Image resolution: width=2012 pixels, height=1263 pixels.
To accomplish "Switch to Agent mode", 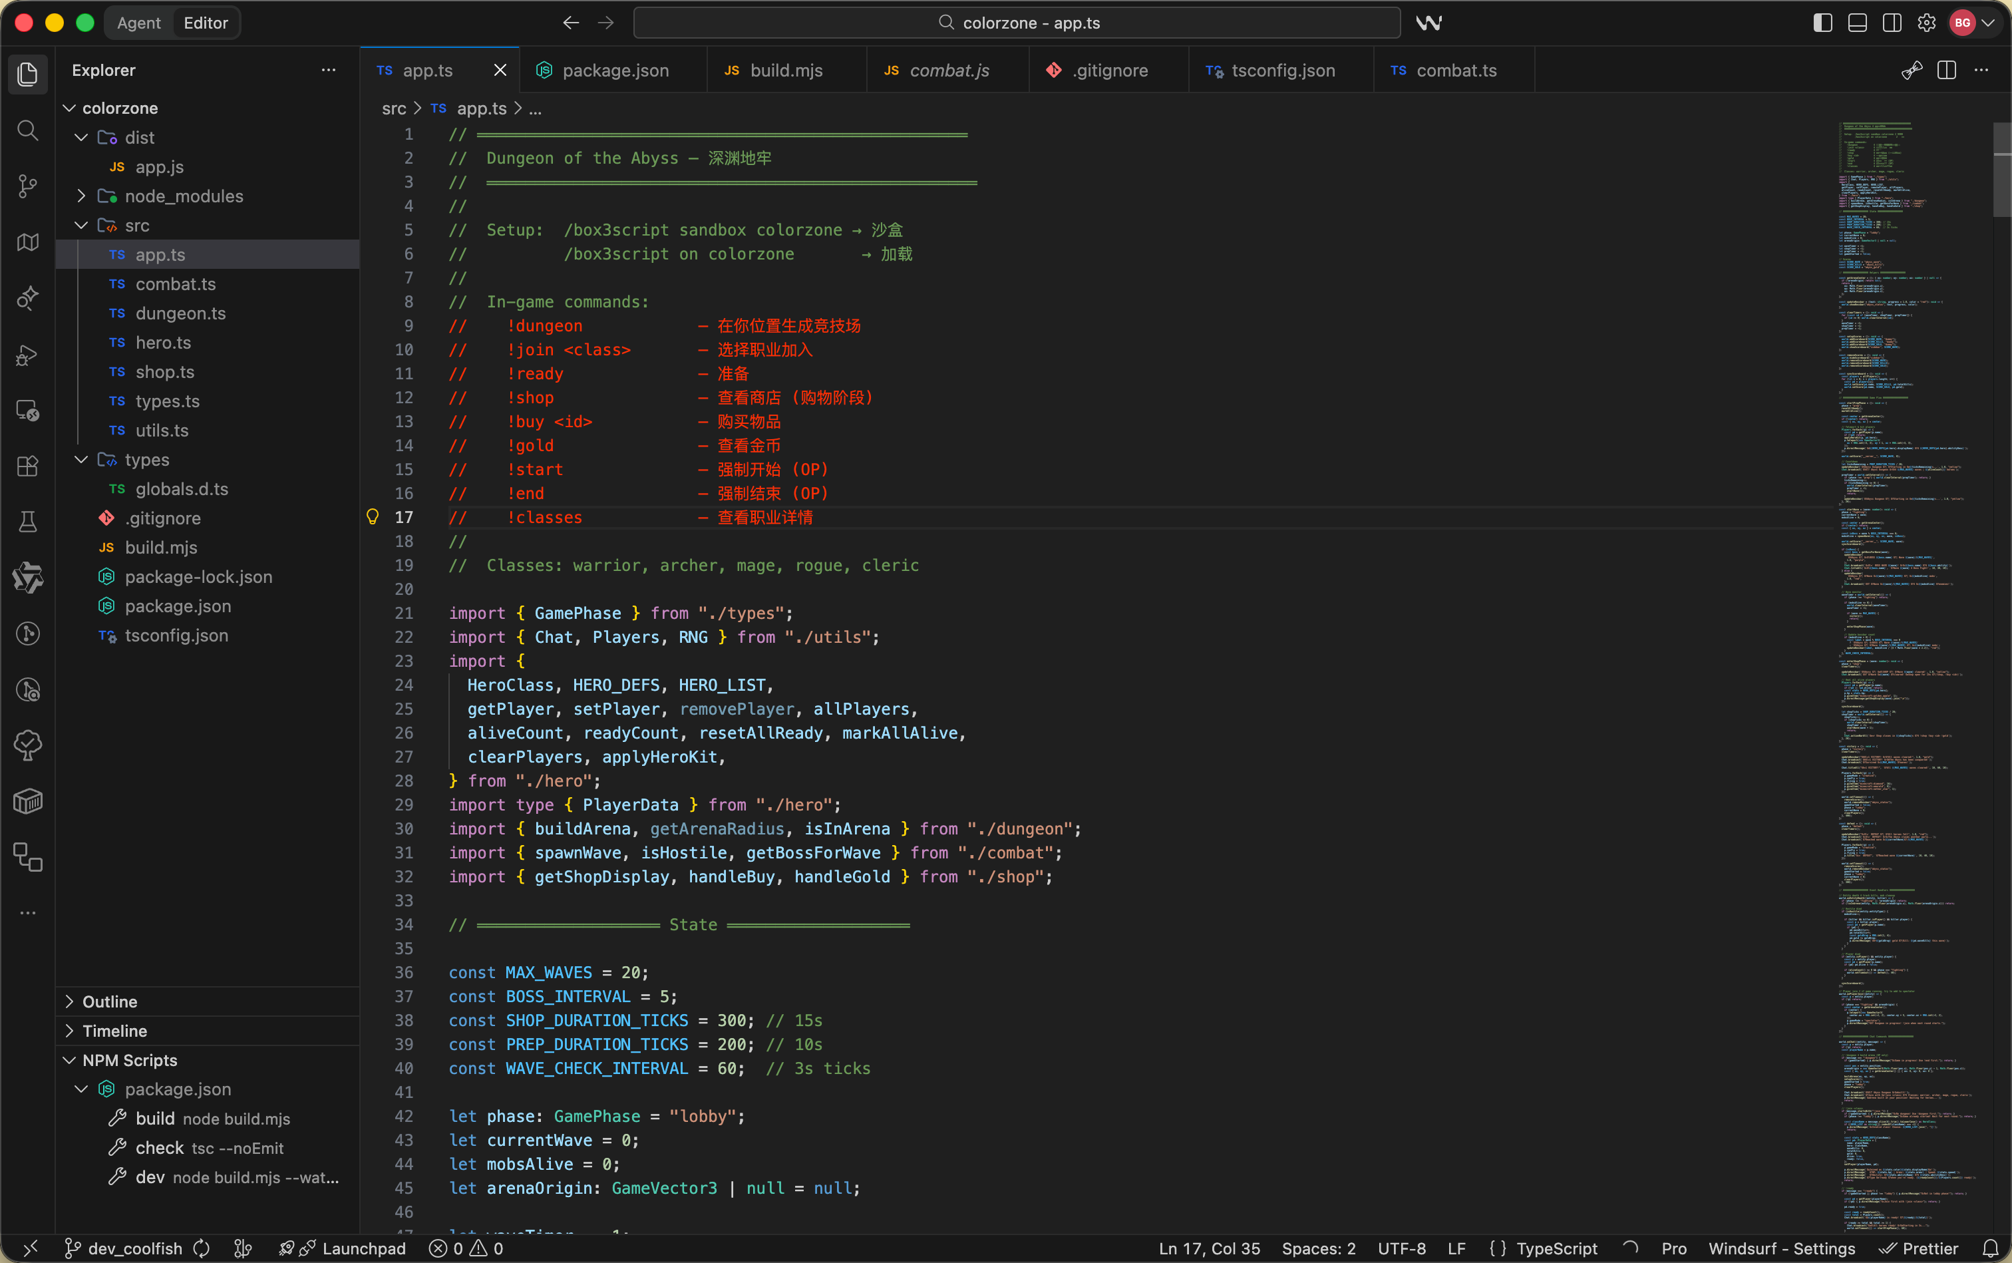I will pyautogui.click(x=138, y=23).
